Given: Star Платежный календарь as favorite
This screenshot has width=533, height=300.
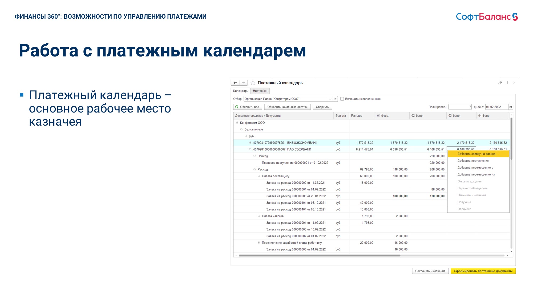Looking at the screenshot, I should tap(253, 83).
